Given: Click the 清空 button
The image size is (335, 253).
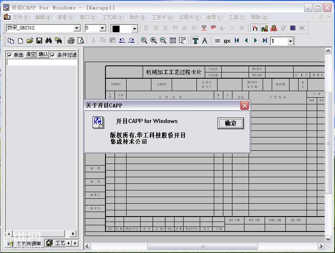Looking at the screenshot, I should [x=31, y=54].
